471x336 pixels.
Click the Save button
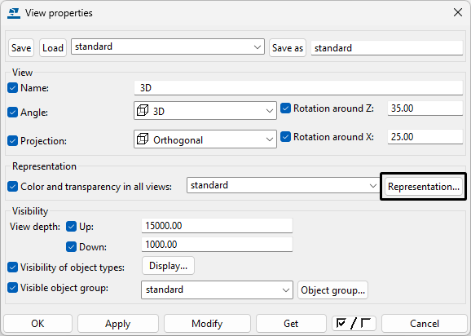tap(21, 48)
